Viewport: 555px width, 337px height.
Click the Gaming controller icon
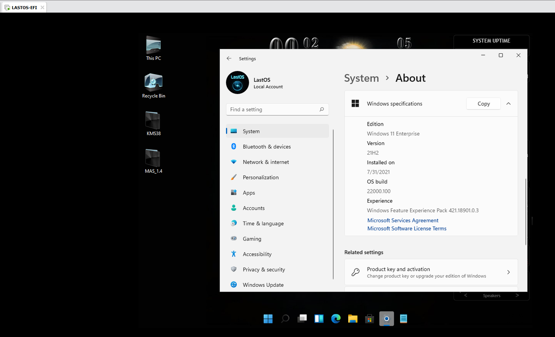coord(234,239)
